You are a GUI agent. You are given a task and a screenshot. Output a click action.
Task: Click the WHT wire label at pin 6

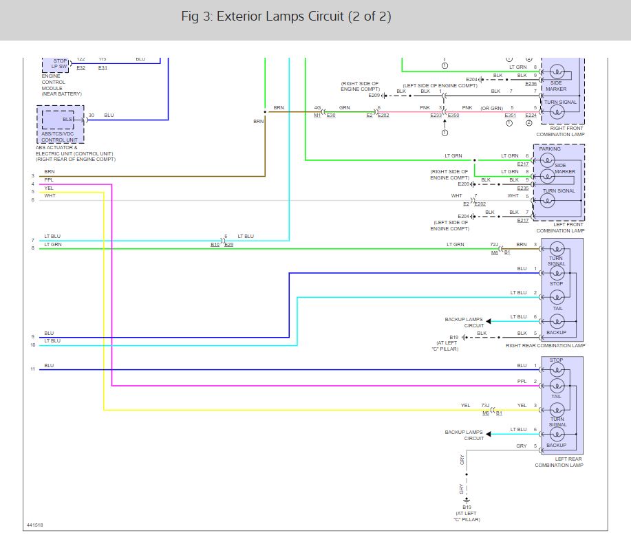50,196
